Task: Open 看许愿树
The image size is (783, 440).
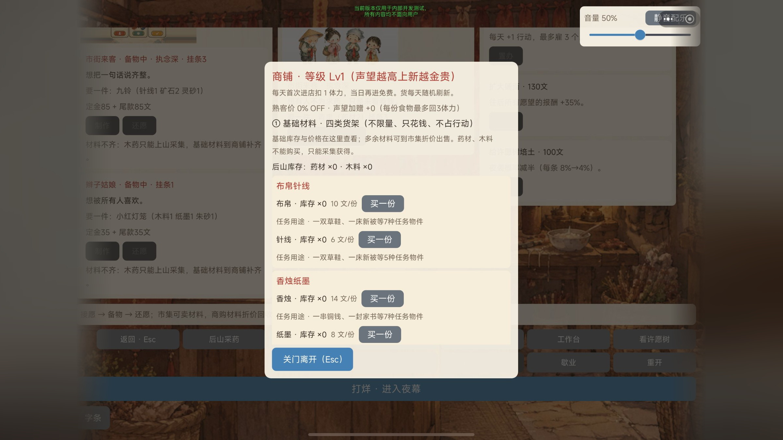Action: (654, 339)
